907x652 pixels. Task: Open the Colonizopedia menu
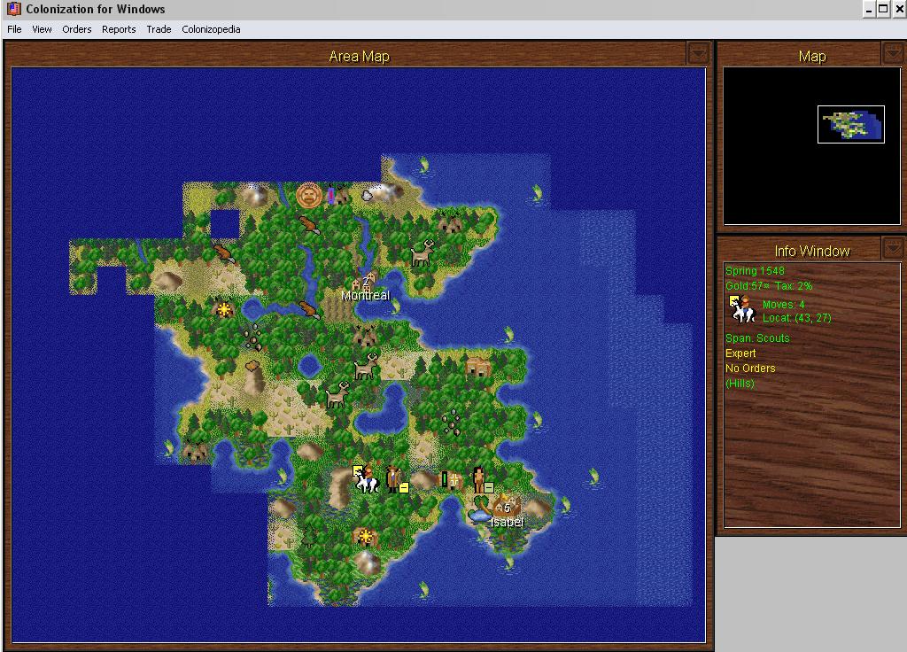point(211,29)
